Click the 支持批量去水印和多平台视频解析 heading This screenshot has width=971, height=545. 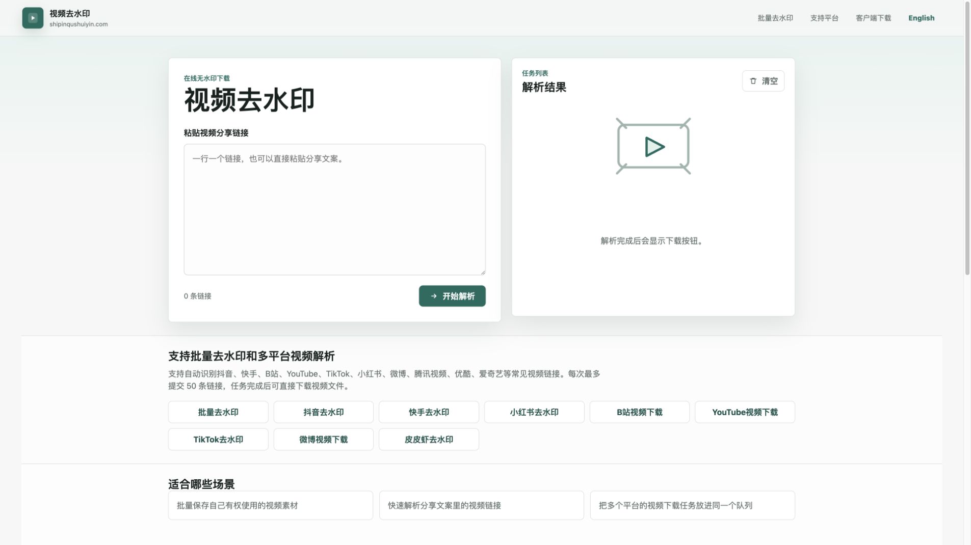(251, 356)
